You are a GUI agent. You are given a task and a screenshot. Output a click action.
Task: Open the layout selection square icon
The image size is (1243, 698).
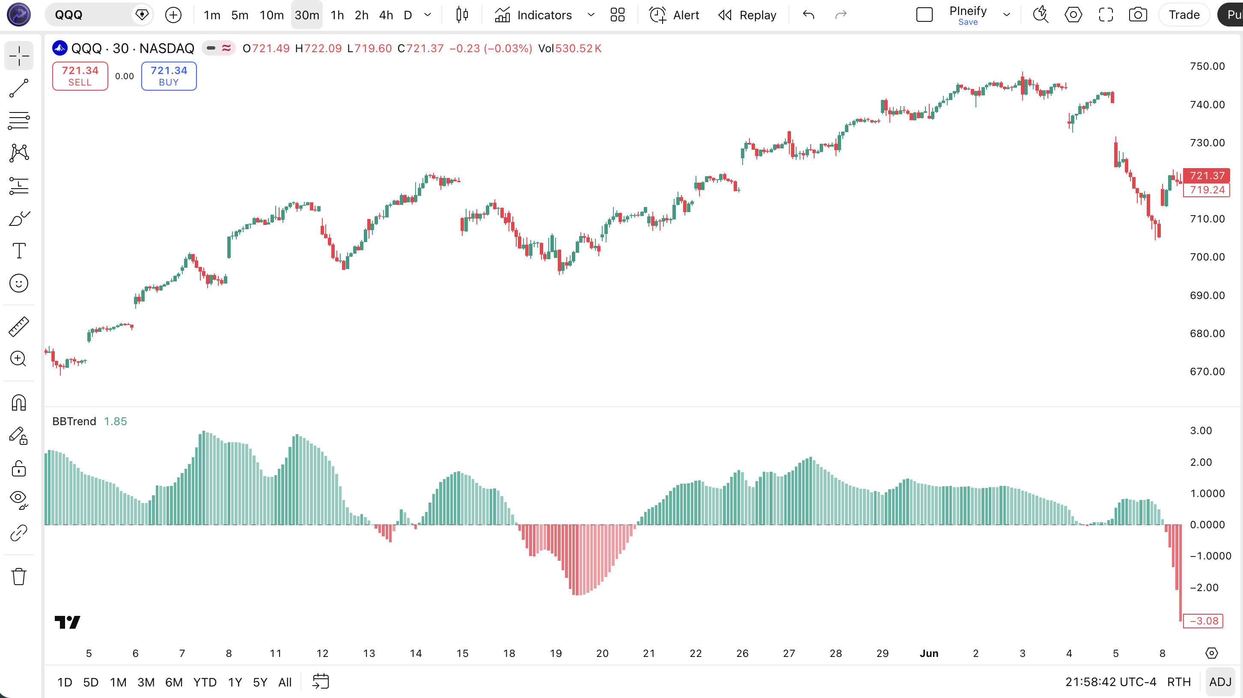(x=925, y=15)
